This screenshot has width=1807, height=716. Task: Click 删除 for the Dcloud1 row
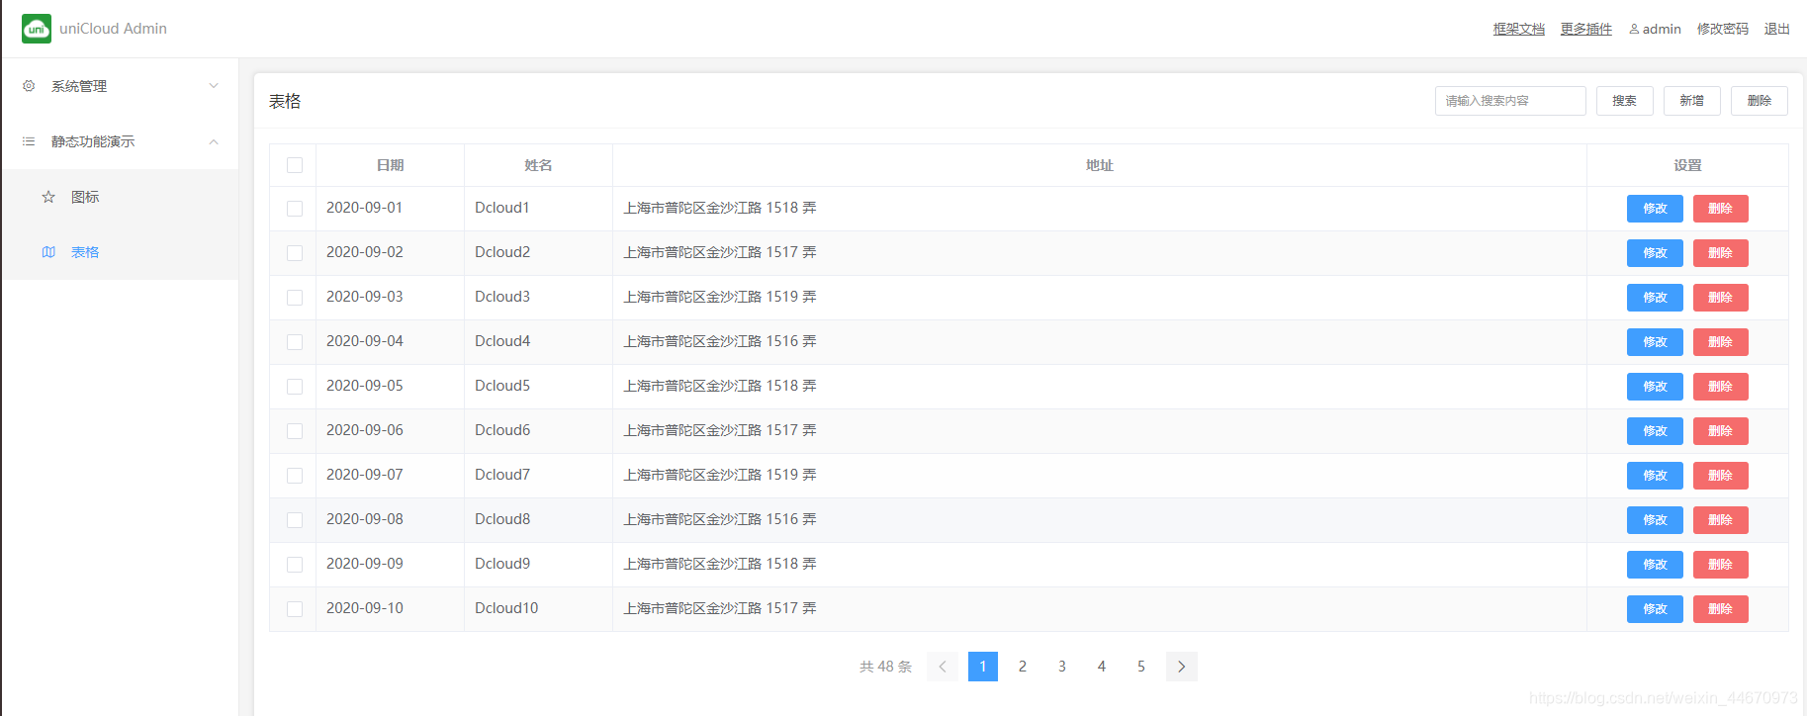click(x=1721, y=209)
